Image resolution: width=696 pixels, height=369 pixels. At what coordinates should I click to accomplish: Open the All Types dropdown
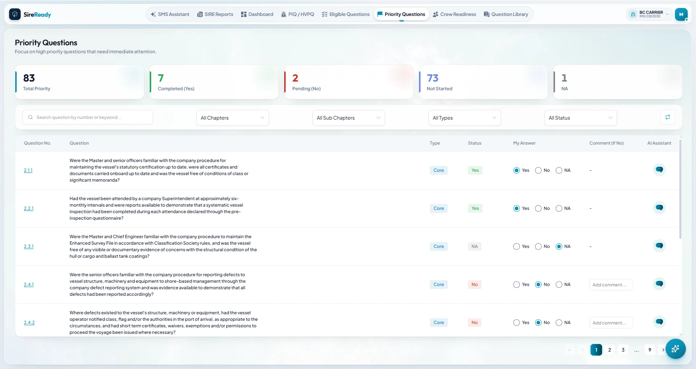[464, 118]
